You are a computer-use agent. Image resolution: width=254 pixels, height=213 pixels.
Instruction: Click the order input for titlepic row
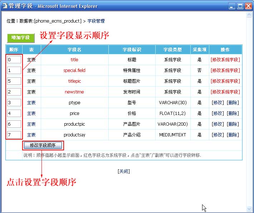[x=14, y=81]
